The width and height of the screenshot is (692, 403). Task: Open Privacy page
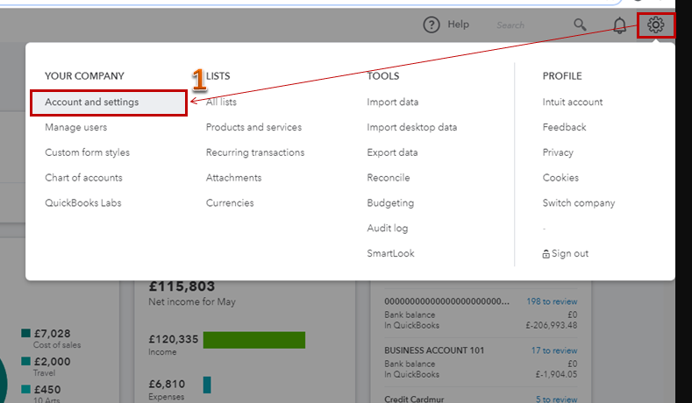tap(558, 152)
